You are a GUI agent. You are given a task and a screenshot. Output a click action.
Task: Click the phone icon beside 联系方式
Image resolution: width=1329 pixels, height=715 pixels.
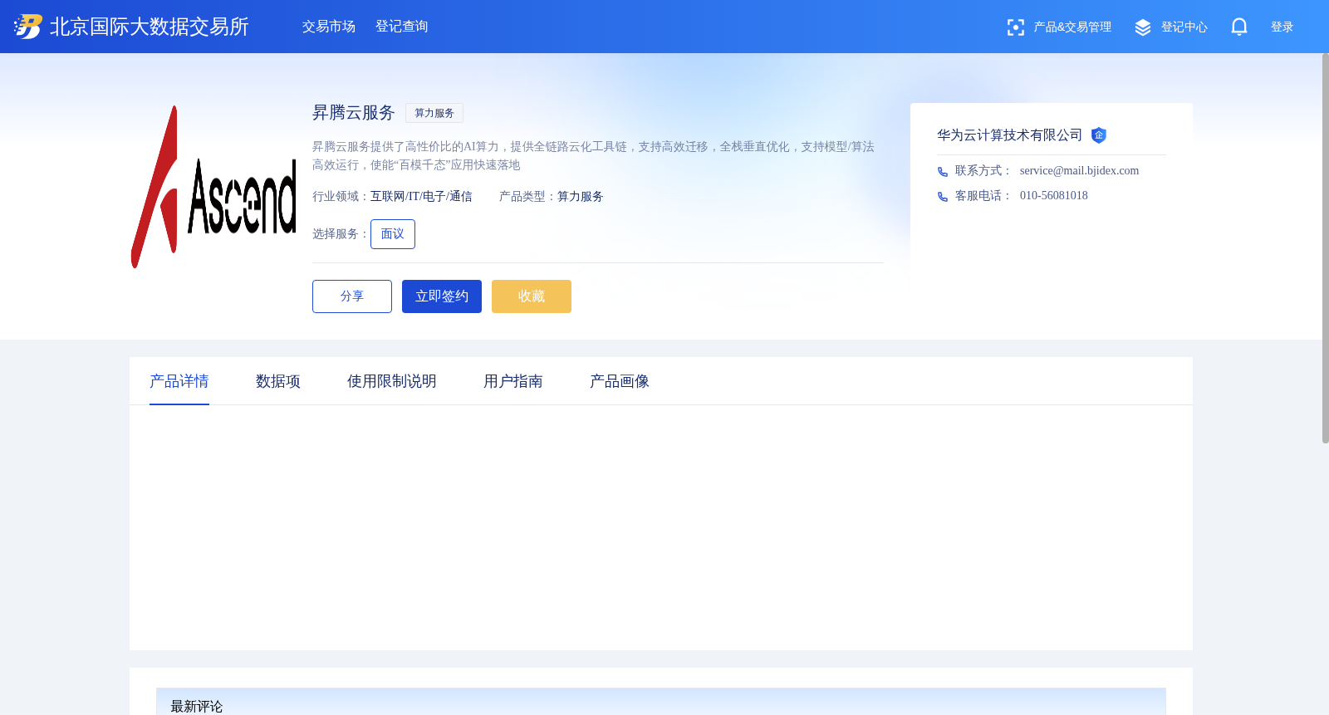[943, 172]
